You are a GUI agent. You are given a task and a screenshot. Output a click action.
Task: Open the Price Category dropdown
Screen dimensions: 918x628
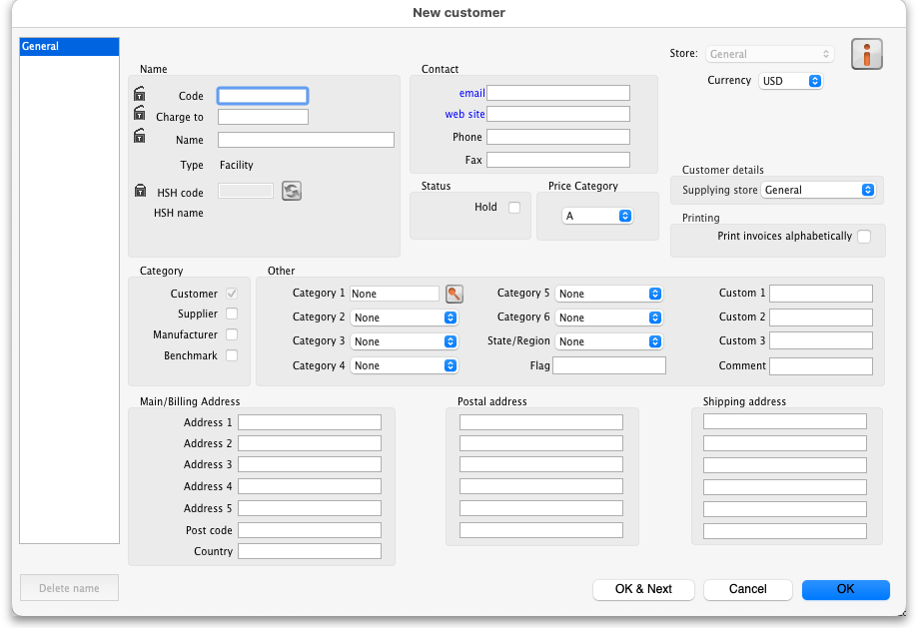[597, 216]
